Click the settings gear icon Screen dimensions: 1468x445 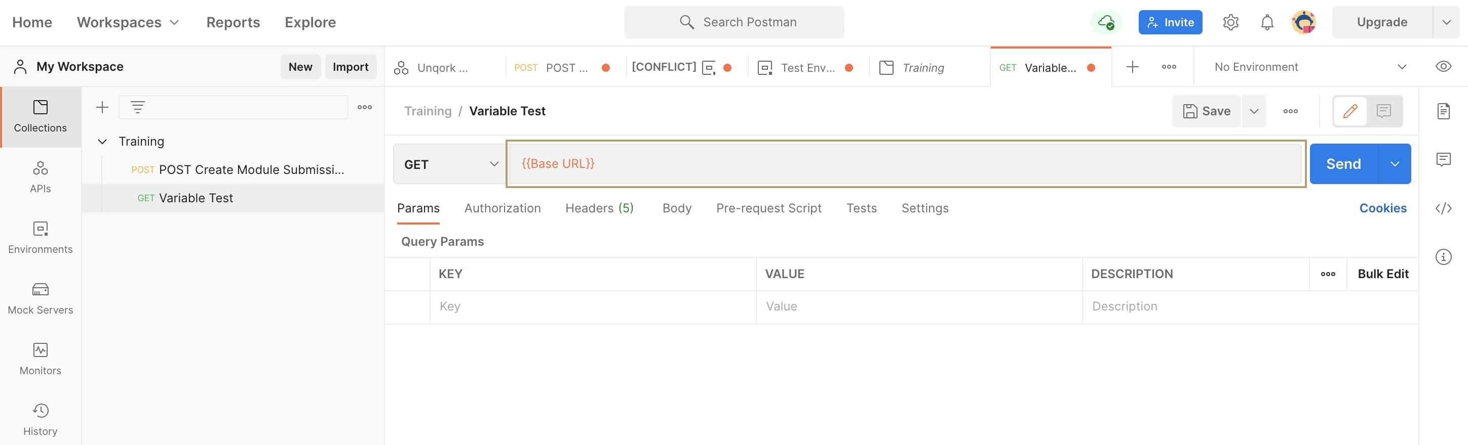[x=1230, y=22]
